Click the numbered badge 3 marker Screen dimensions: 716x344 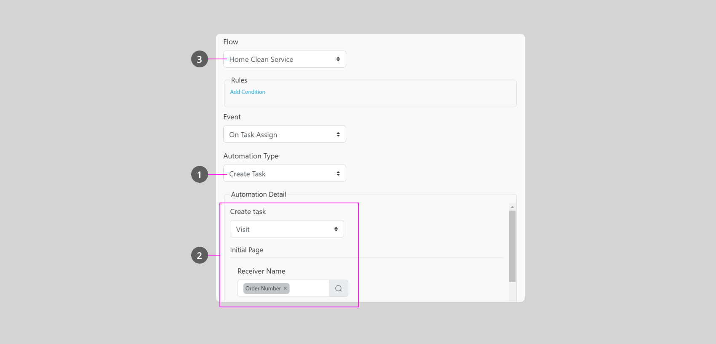(x=199, y=59)
